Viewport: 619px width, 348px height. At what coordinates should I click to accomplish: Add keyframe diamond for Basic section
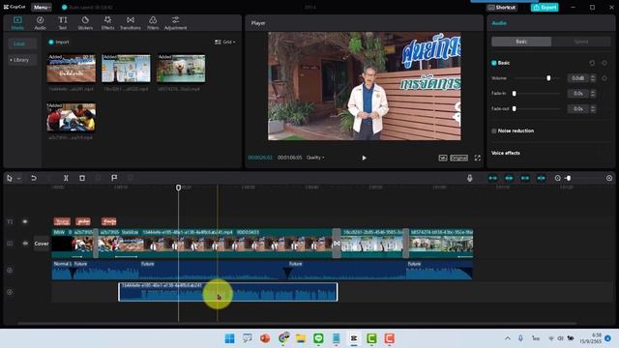tap(604, 63)
